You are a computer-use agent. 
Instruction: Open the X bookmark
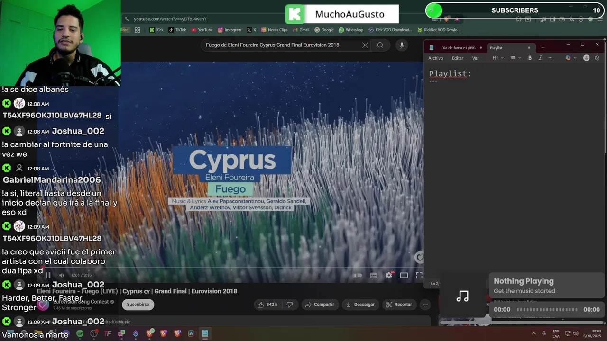pos(251,30)
